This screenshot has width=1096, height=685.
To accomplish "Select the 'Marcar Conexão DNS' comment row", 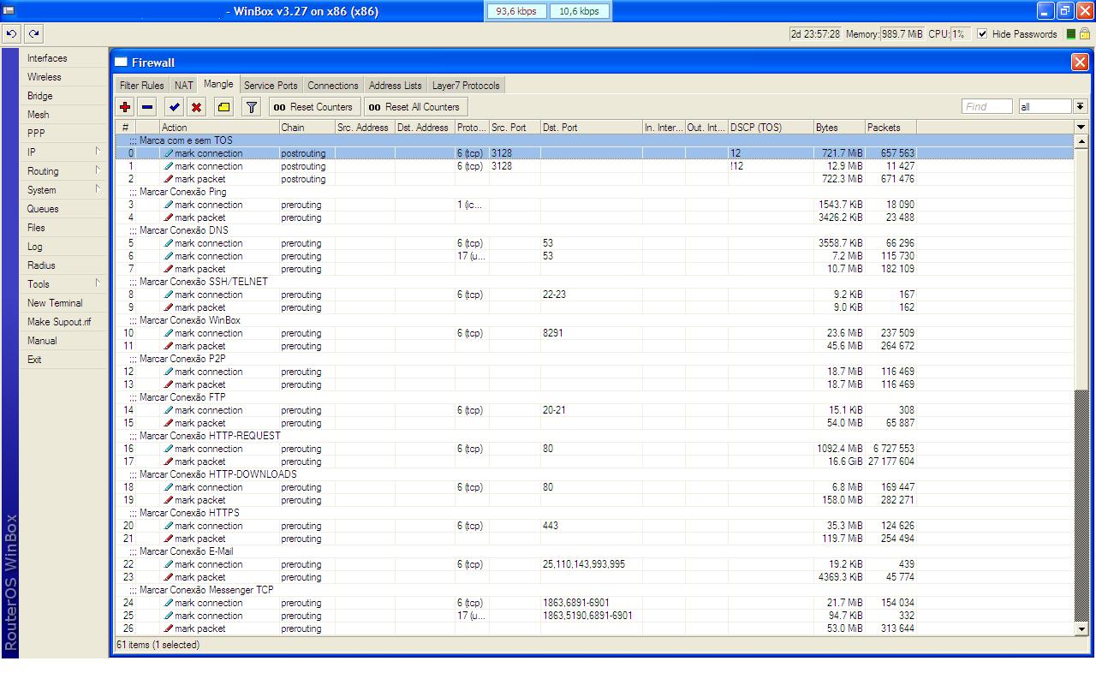I will pyautogui.click(x=594, y=230).
